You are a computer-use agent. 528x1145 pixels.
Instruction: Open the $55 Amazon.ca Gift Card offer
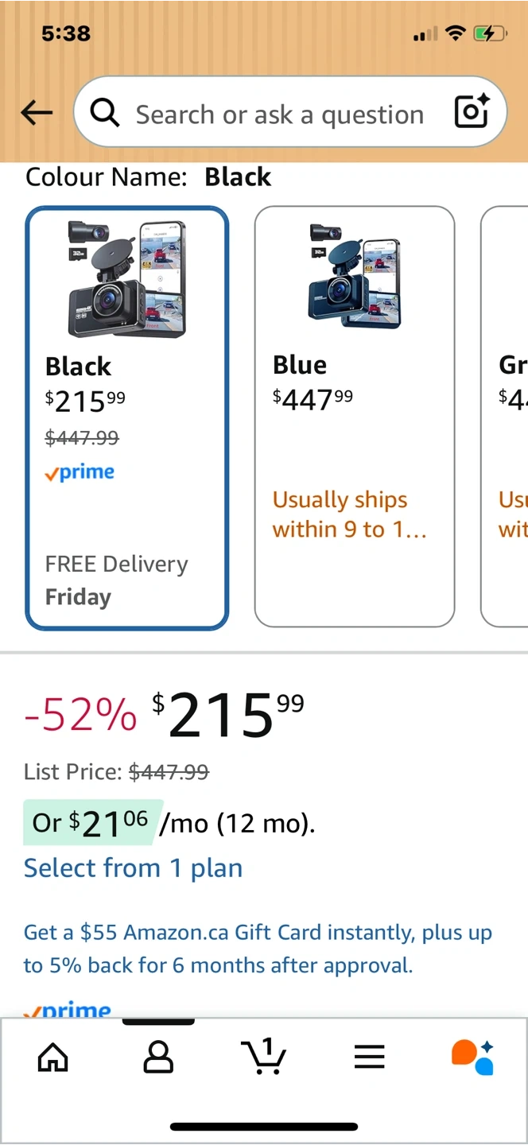coord(258,949)
